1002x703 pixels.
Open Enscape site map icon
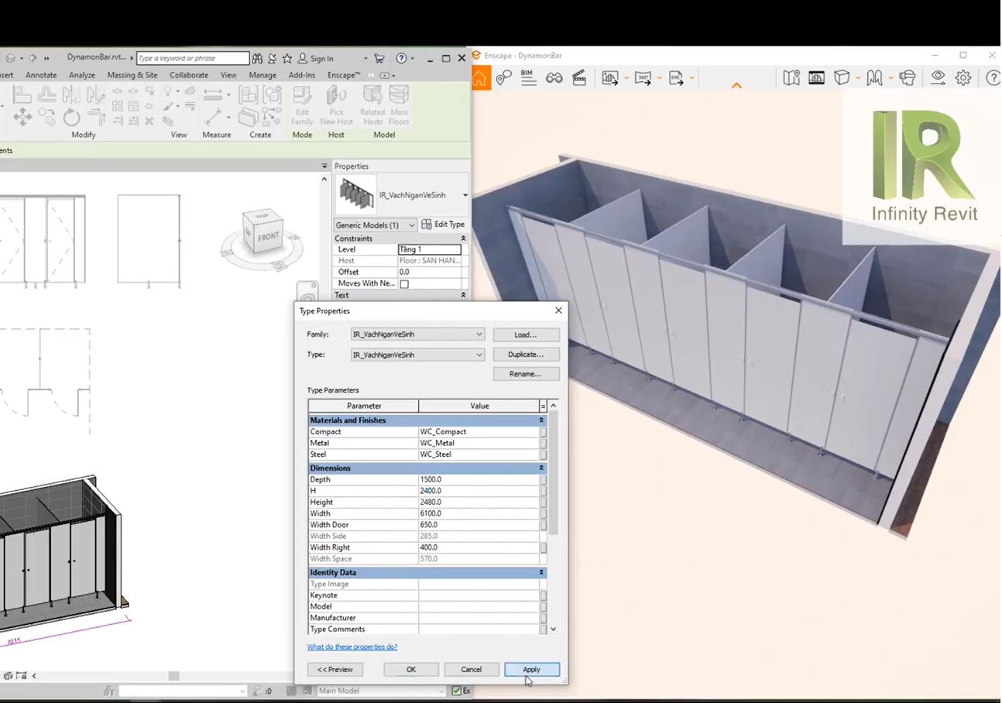[791, 77]
